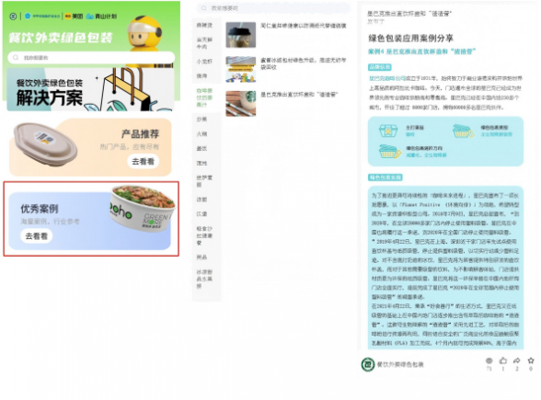Viewport: 541px width, 400px height.
Task: Open the header search box on home page
Action: pyautogui.click(x=91, y=58)
